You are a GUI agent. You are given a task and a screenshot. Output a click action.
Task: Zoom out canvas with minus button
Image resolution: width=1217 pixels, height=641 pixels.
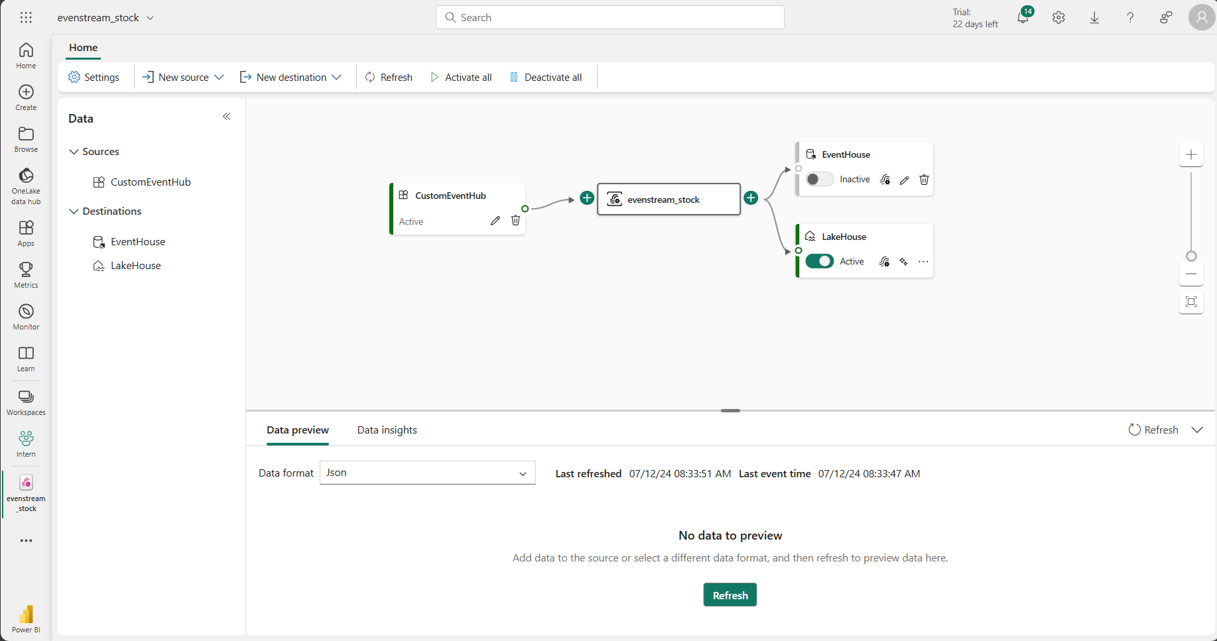coord(1191,274)
